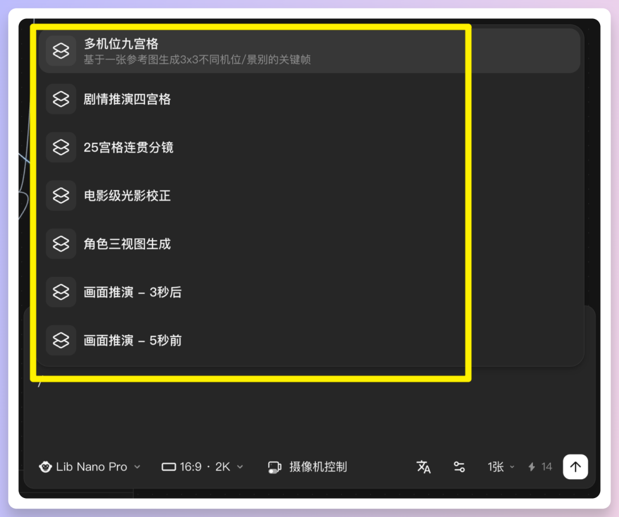
Task: Select 画面推演 – 3秒后 from the list
Action: [133, 292]
